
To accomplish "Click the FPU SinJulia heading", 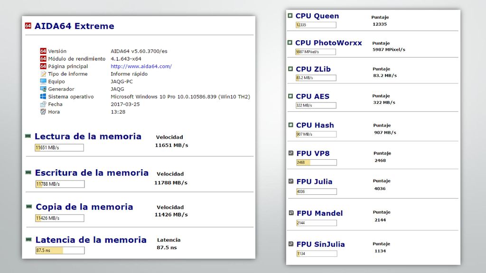I will pyautogui.click(x=320, y=244).
